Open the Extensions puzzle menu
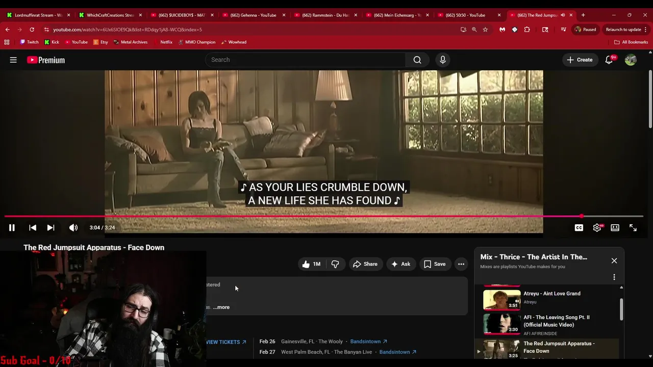Screen dimensions: 653x367 [x=527, y=30]
